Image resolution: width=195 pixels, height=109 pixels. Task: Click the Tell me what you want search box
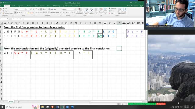[73, 6]
